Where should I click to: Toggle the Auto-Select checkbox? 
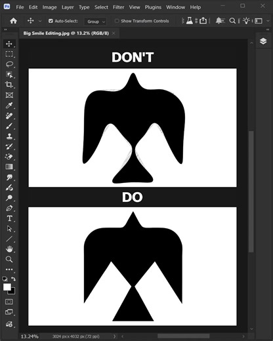pos(51,21)
